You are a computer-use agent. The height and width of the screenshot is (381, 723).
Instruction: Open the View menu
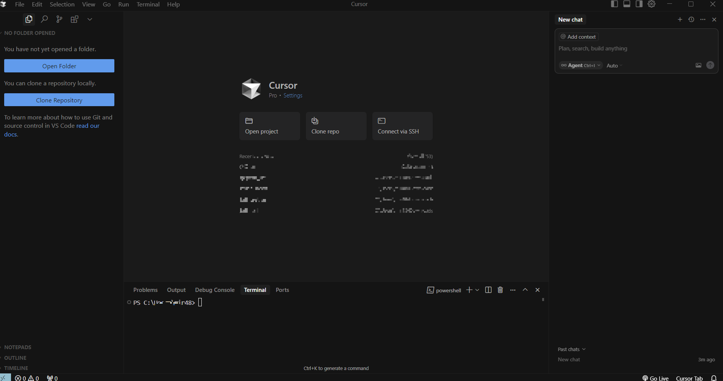pyautogui.click(x=89, y=4)
